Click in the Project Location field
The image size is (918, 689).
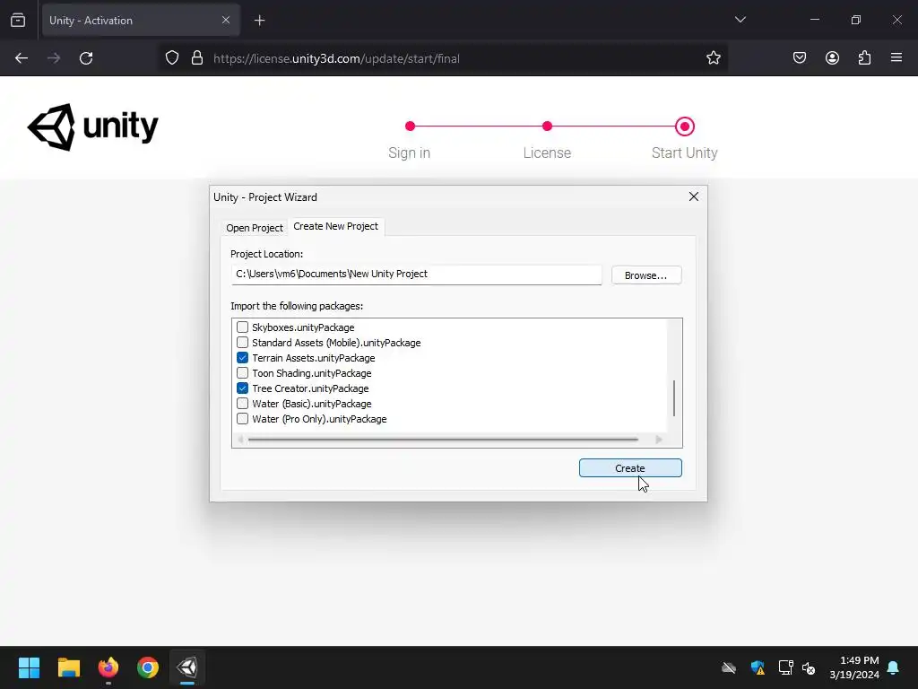(416, 275)
